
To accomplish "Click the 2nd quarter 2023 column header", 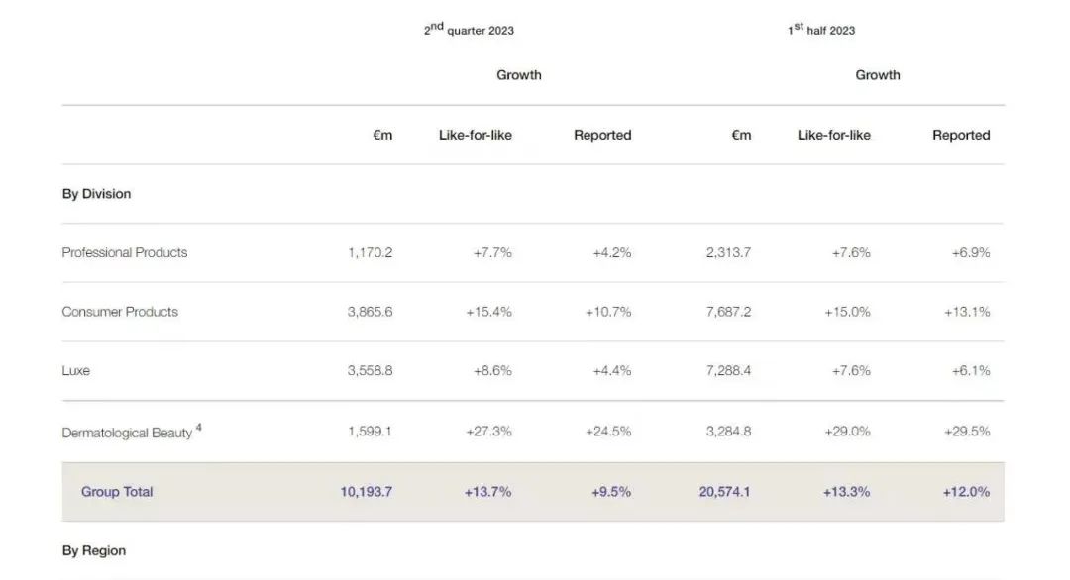I will coord(469,30).
